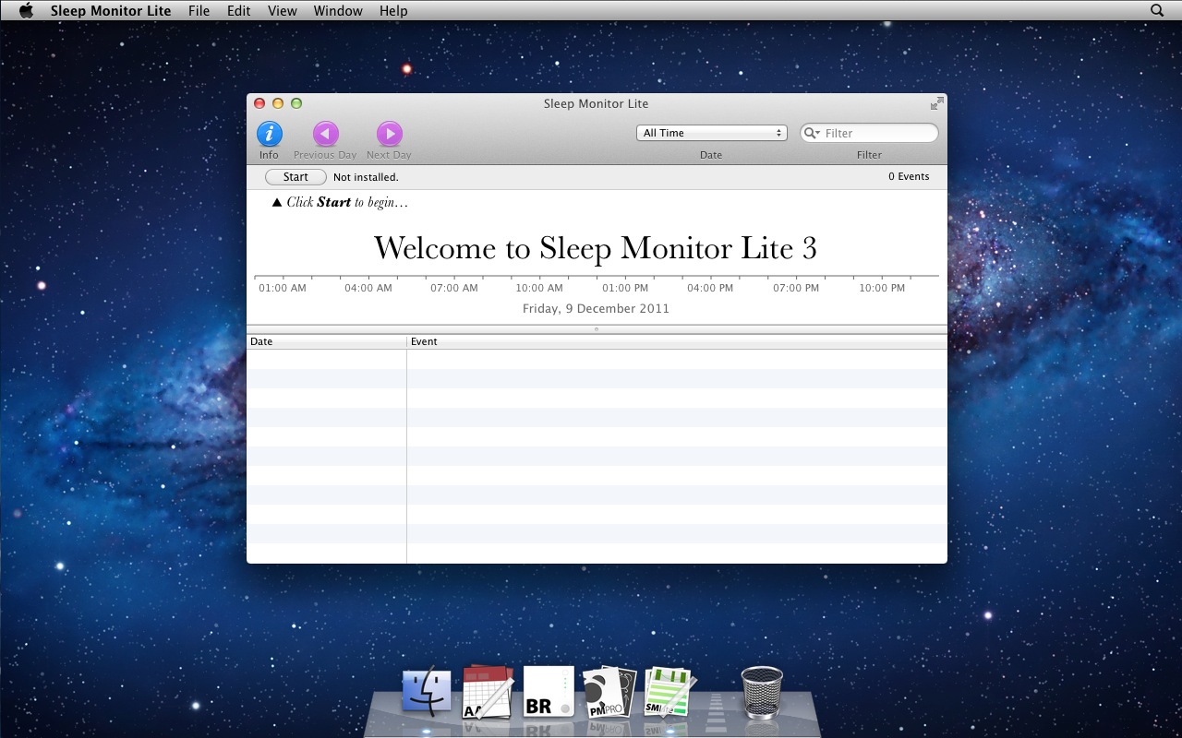Open the Apple menu

[x=26, y=10]
